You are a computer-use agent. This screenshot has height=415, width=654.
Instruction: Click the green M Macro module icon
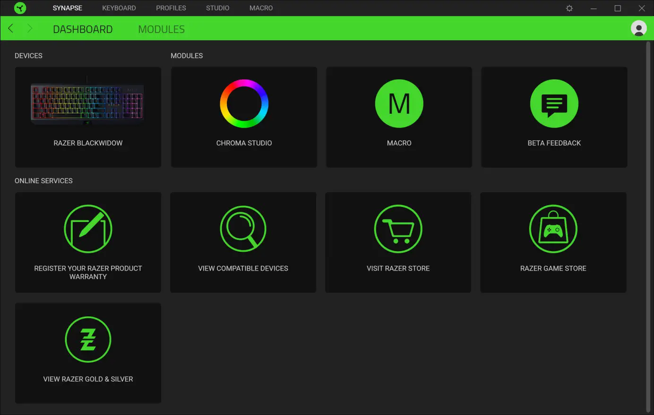tap(399, 103)
